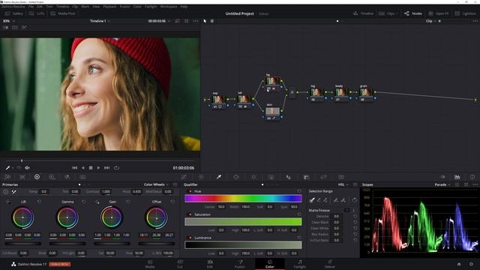
Task: Toggle the Lightbox view
Action: [x=465, y=13]
